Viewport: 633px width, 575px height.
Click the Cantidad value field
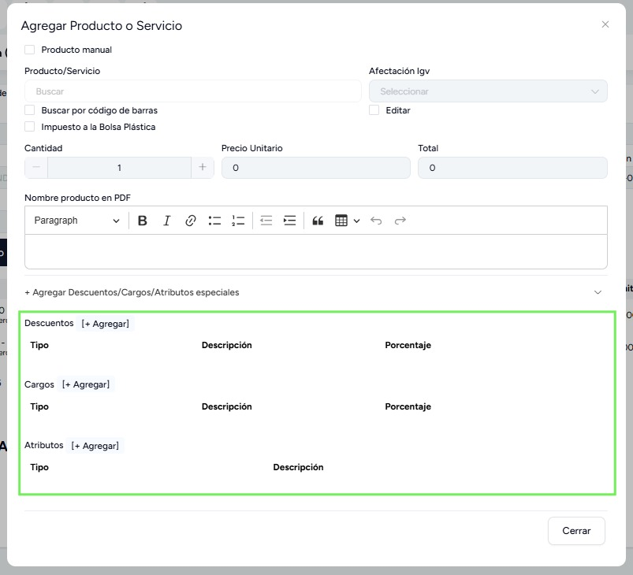coord(120,168)
